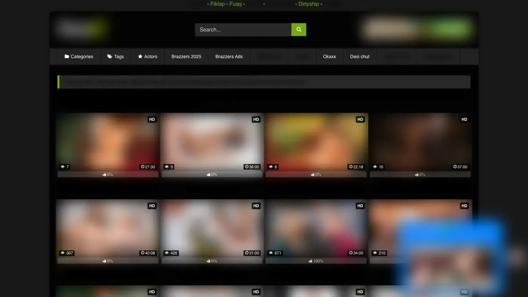The width and height of the screenshot is (528, 297).
Task: Select the Brazzers Ads menu item
Action: pos(229,57)
